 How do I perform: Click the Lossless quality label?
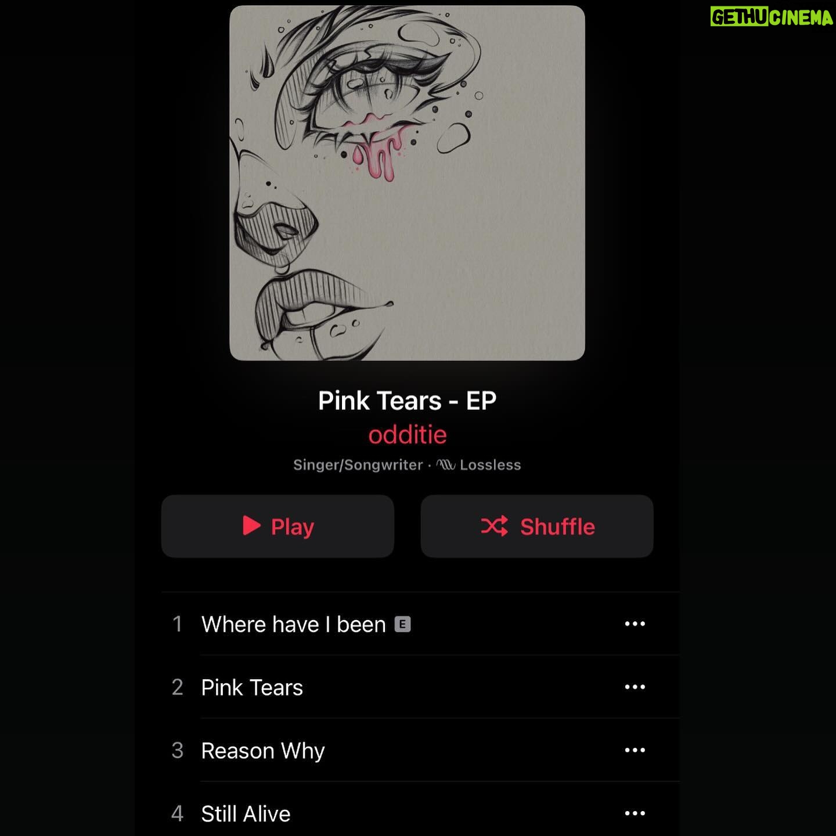491,465
